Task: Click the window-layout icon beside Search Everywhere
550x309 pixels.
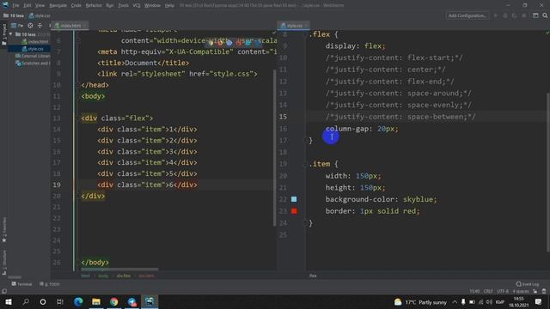Action: tap(535, 15)
